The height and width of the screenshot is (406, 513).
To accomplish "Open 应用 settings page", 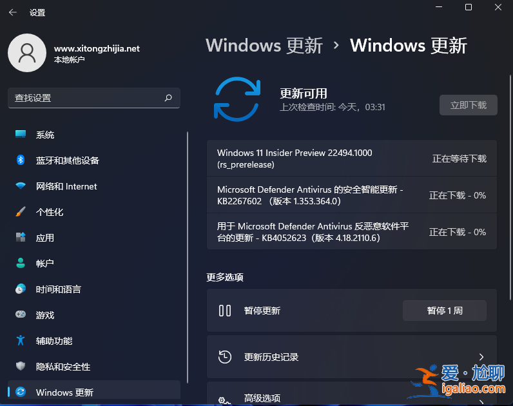I will coord(94,238).
